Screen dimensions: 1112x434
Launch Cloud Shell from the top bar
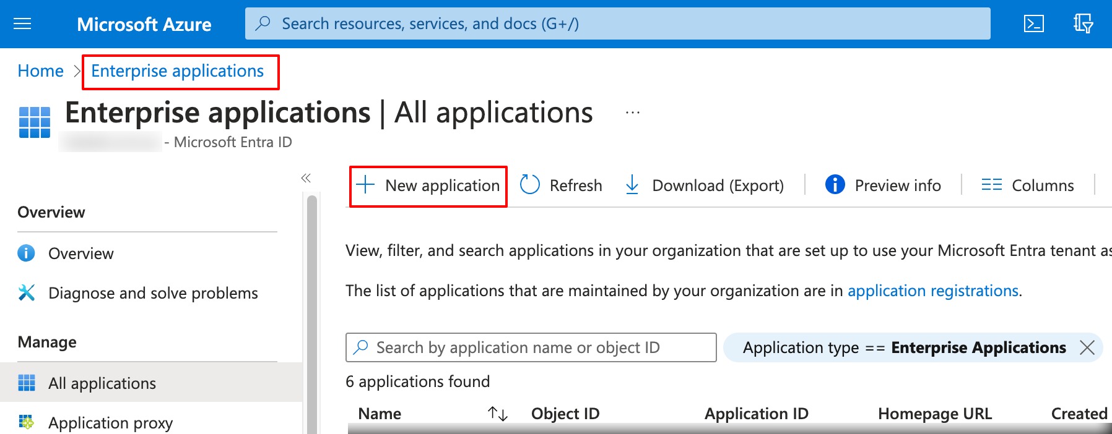tap(1033, 24)
